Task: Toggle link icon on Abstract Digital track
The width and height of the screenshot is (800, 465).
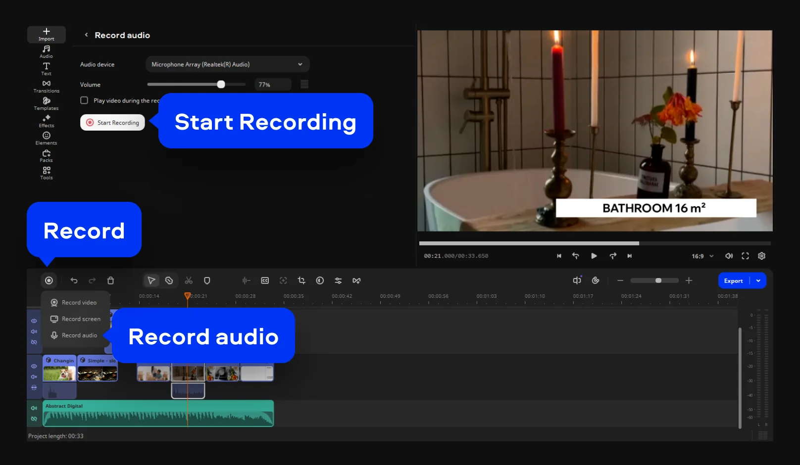Action: [x=34, y=418]
